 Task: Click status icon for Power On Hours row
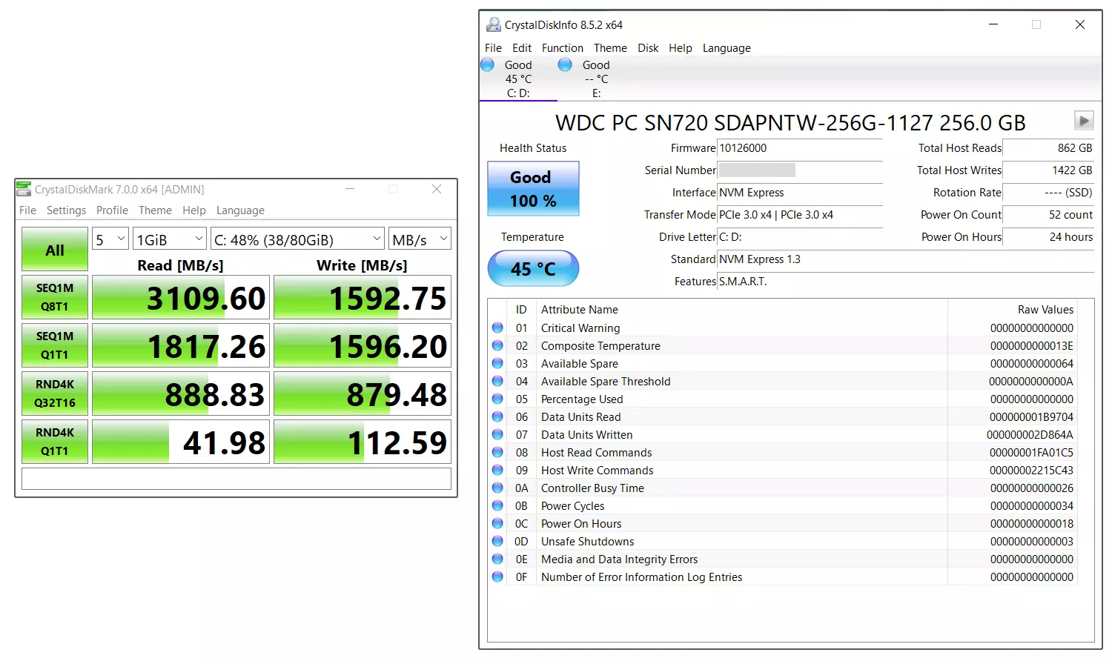[497, 523]
